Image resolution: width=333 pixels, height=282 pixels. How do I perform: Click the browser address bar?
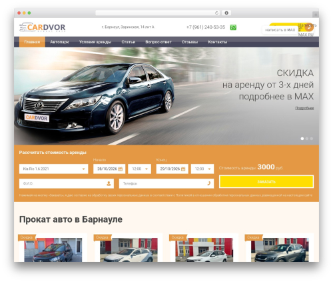pyautogui.click(x=158, y=13)
